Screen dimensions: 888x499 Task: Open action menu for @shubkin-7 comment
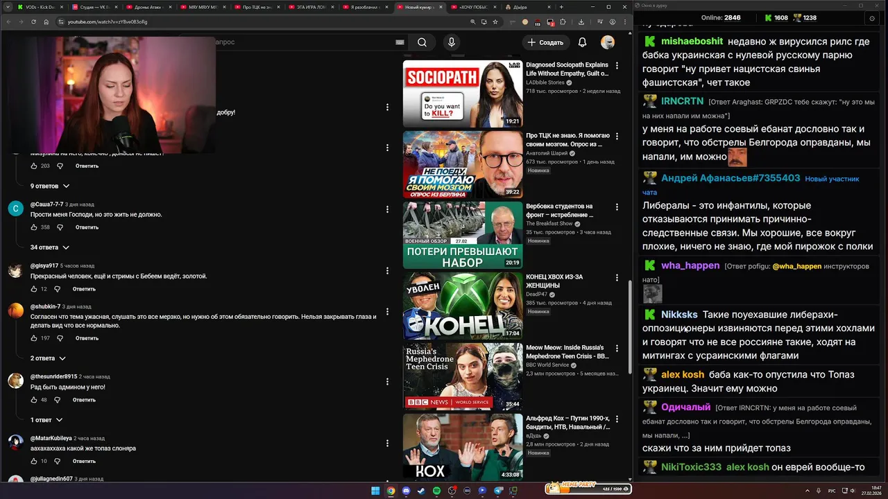(387, 311)
